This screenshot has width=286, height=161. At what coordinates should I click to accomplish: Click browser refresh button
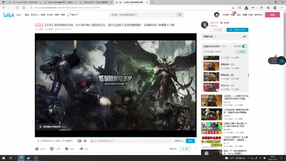(x=17, y=8)
